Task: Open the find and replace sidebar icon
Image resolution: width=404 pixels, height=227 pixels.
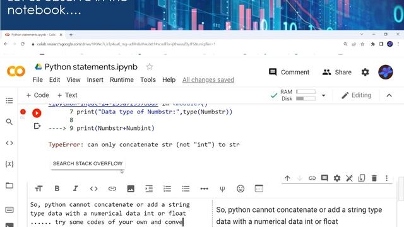Action: [x=9, y=122]
